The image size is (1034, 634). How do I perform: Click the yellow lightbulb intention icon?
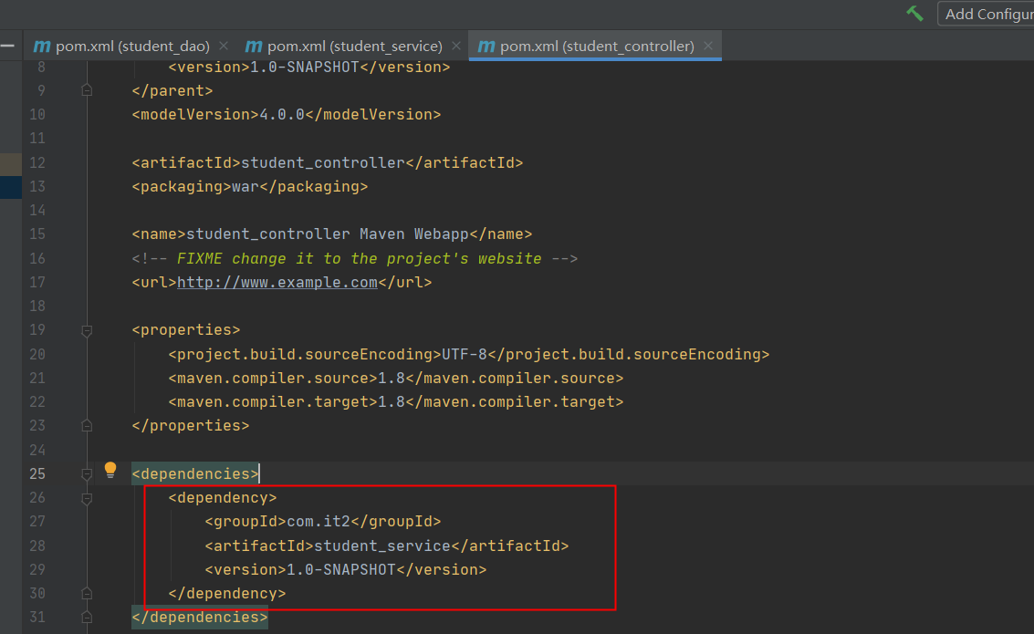(110, 470)
